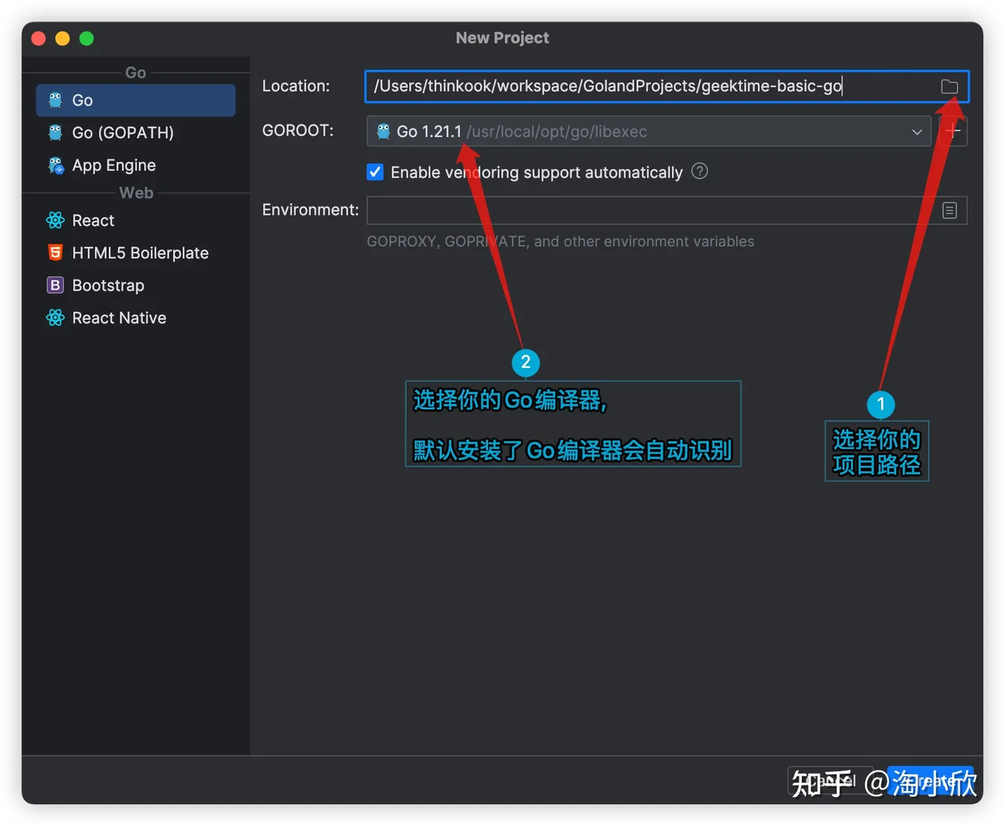Expand the GOROOT dropdown arrow
The width and height of the screenshot is (1005, 826).
coord(916,132)
